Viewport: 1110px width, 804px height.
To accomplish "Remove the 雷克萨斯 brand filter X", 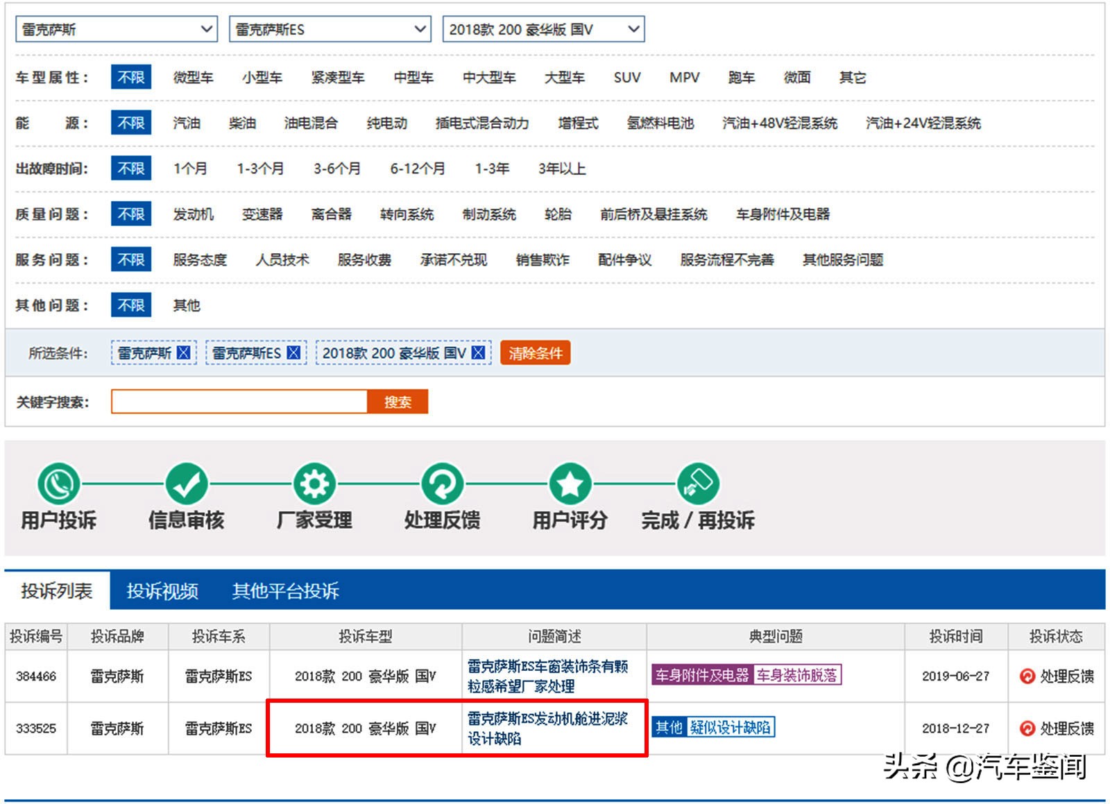I will pos(183,352).
